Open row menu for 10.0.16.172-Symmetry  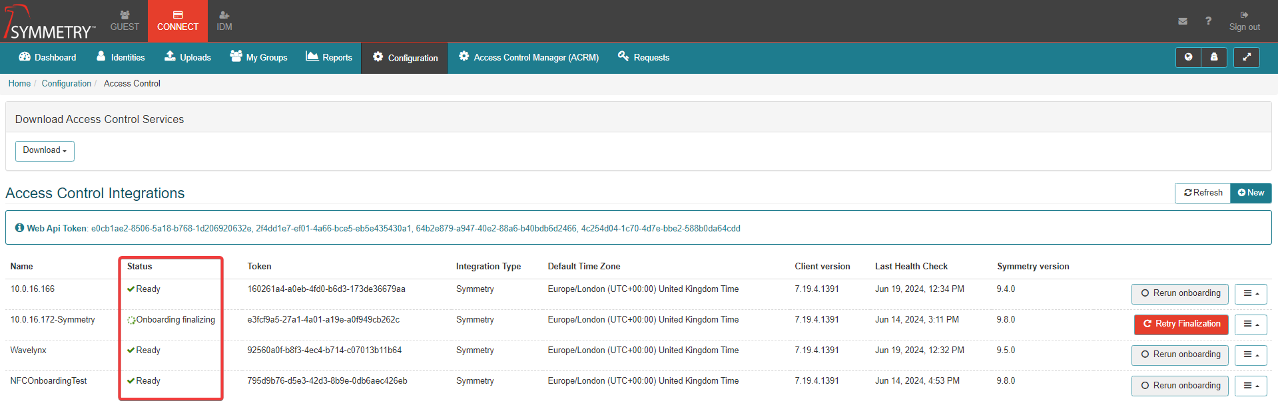point(1251,324)
